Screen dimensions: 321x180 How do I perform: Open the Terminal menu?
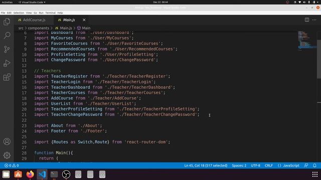(50, 12)
